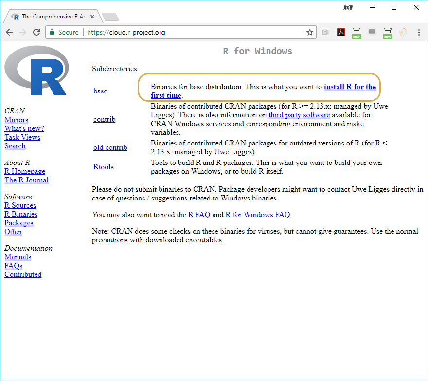Viewport: 428px width, 381px height.
Task: Close the Comprehensive R Archive tab
Action: point(93,17)
